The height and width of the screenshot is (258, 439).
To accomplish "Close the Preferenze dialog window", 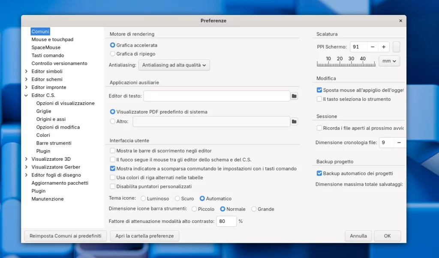I will pos(400,21).
